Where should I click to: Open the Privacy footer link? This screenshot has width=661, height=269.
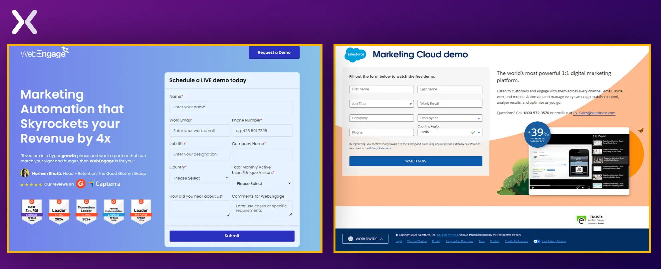[x=436, y=241]
